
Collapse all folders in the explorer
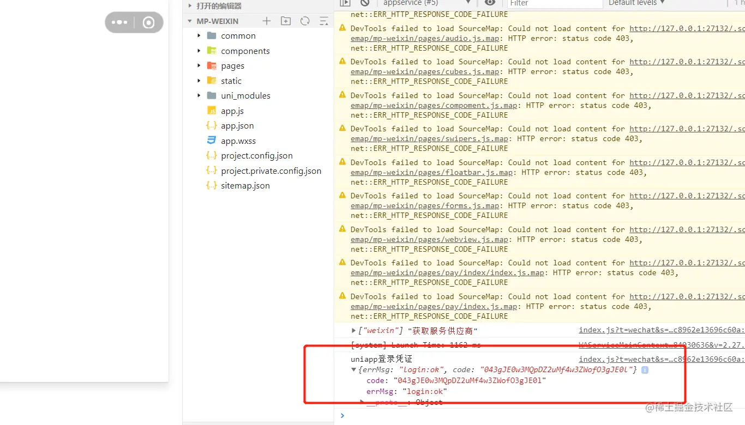[x=324, y=21]
